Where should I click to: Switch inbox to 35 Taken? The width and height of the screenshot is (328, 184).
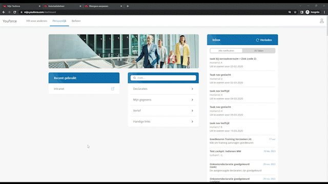pos(259,51)
